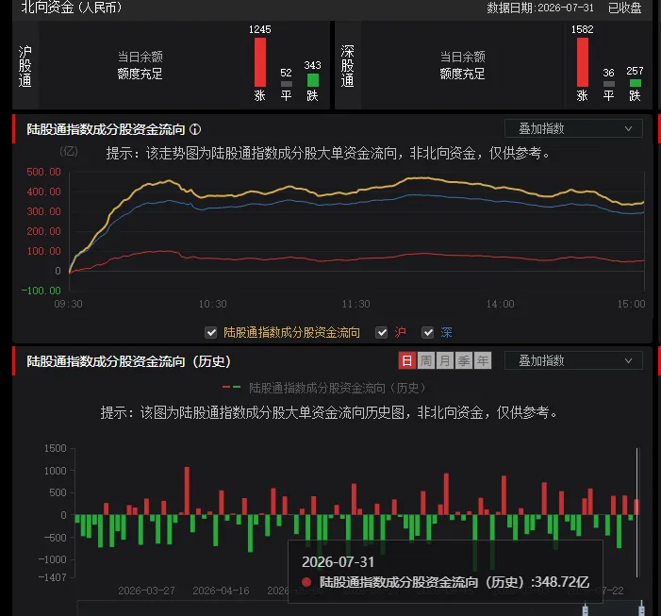661x616 pixels.
Task: Switch to the 周 period tab
Action: [x=426, y=361]
